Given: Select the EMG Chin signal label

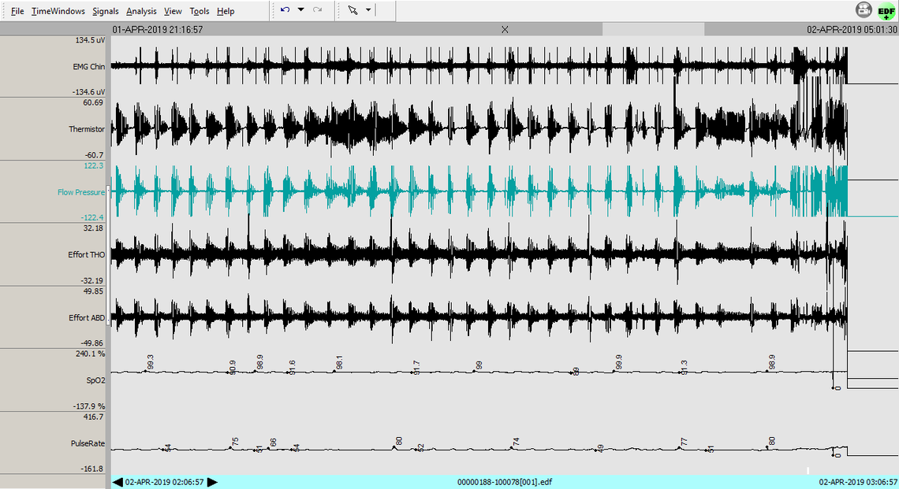Looking at the screenshot, I should 89,66.
